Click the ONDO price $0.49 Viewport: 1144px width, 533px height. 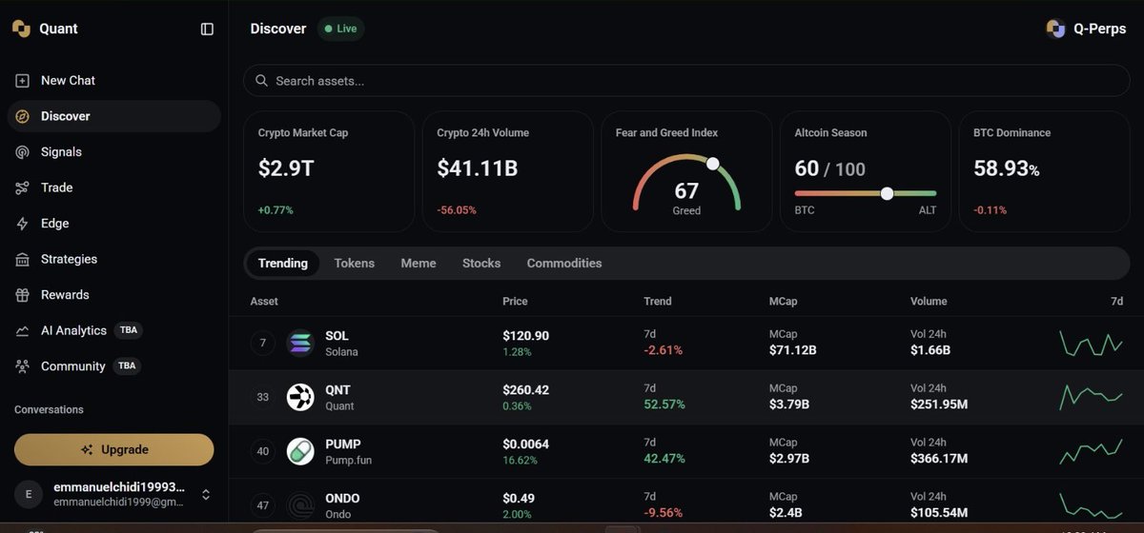[x=519, y=499]
